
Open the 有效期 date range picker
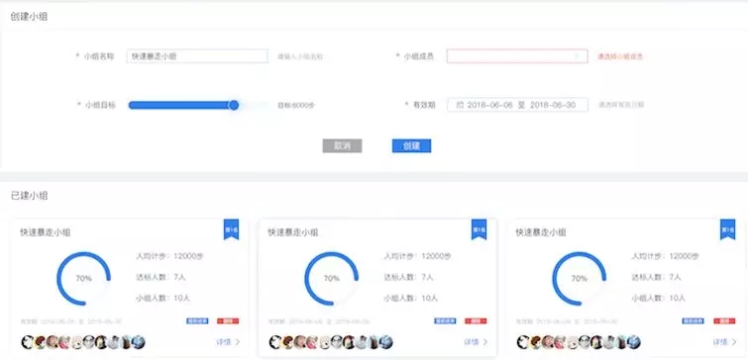tap(517, 105)
